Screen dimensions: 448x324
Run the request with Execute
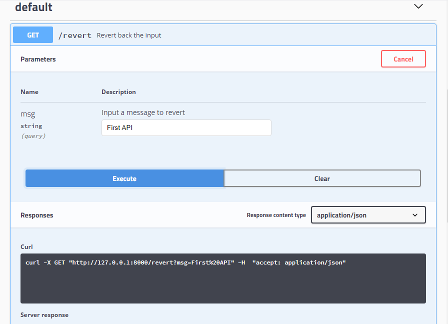(124, 178)
